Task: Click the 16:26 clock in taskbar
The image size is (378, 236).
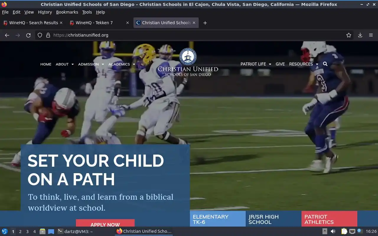Action: tap(371, 232)
